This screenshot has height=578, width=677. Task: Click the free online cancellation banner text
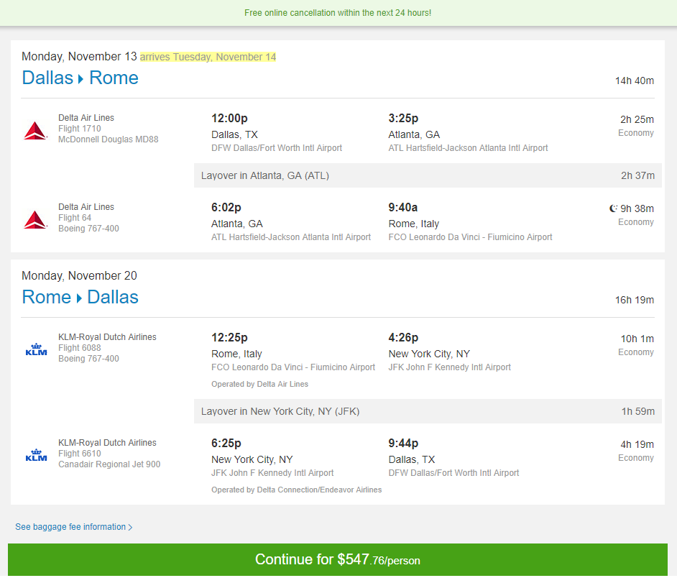coord(338,13)
